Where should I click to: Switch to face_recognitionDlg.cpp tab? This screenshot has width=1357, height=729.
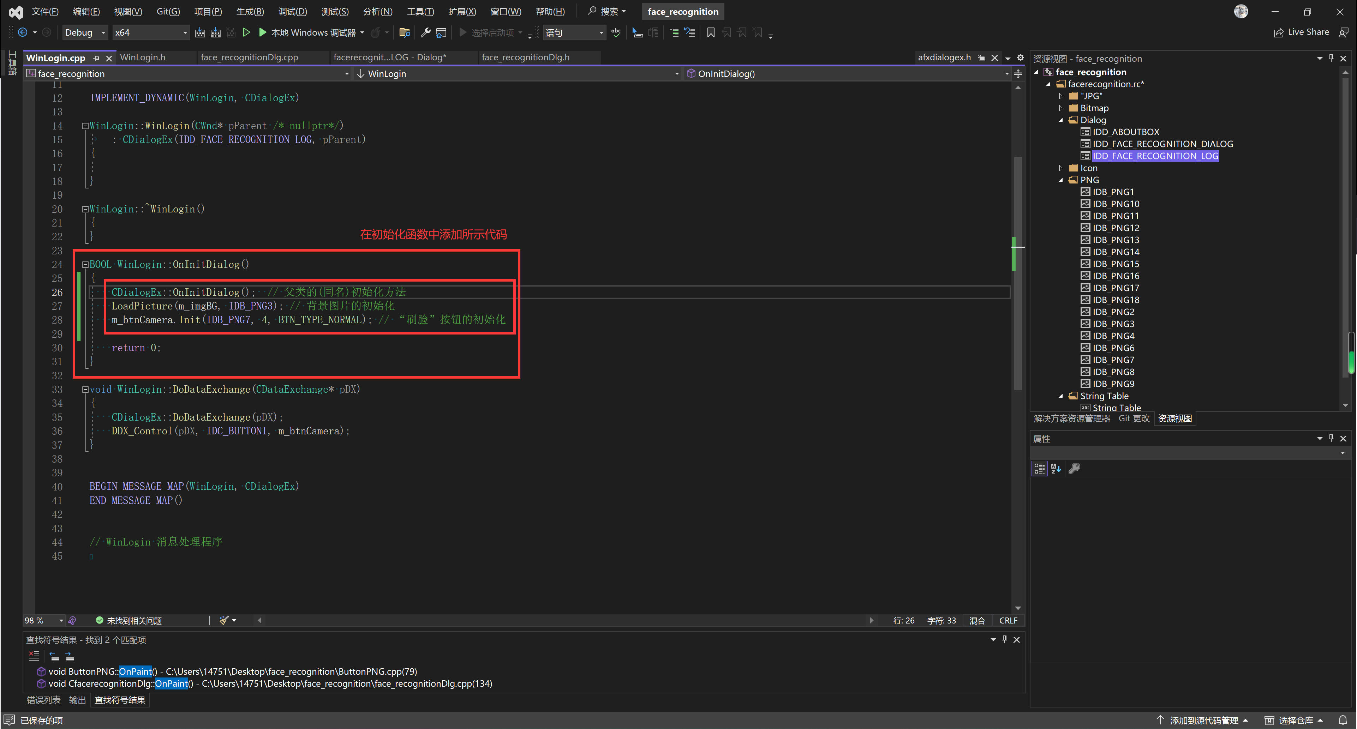tap(249, 58)
